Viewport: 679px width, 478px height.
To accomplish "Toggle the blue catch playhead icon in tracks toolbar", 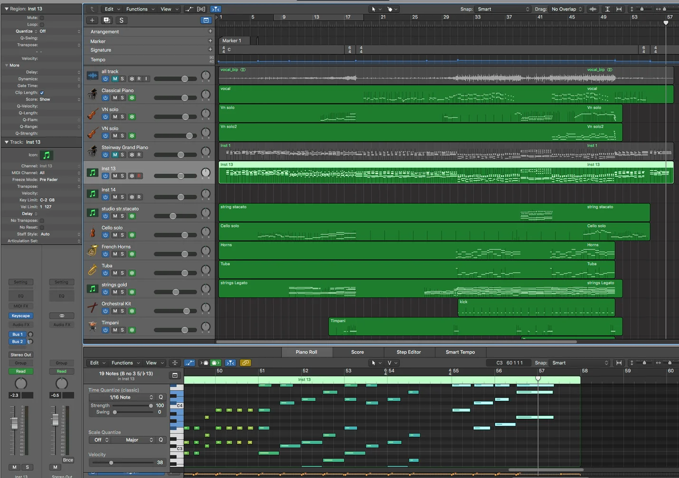I will 215,9.
